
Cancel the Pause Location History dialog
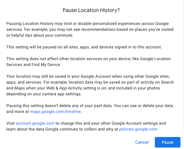click(x=142, y=142)
